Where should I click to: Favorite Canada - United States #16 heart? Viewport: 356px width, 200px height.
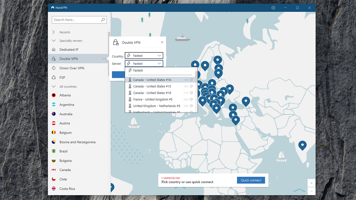tap(191, 80)
